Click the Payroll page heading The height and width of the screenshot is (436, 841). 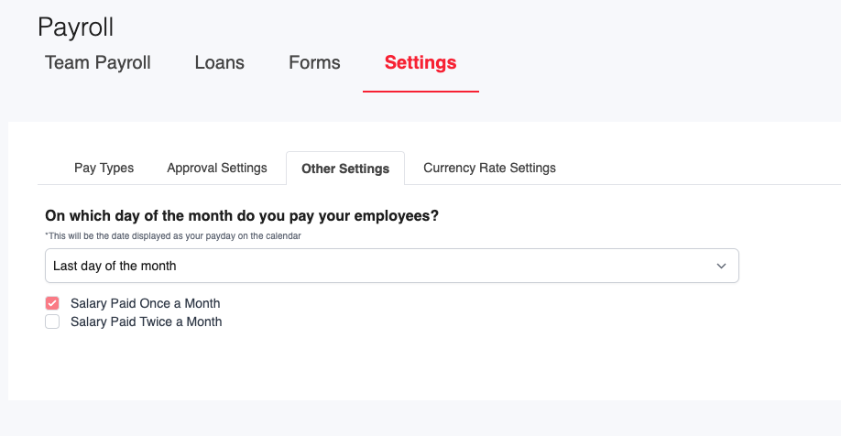click(x=76, y=27)
